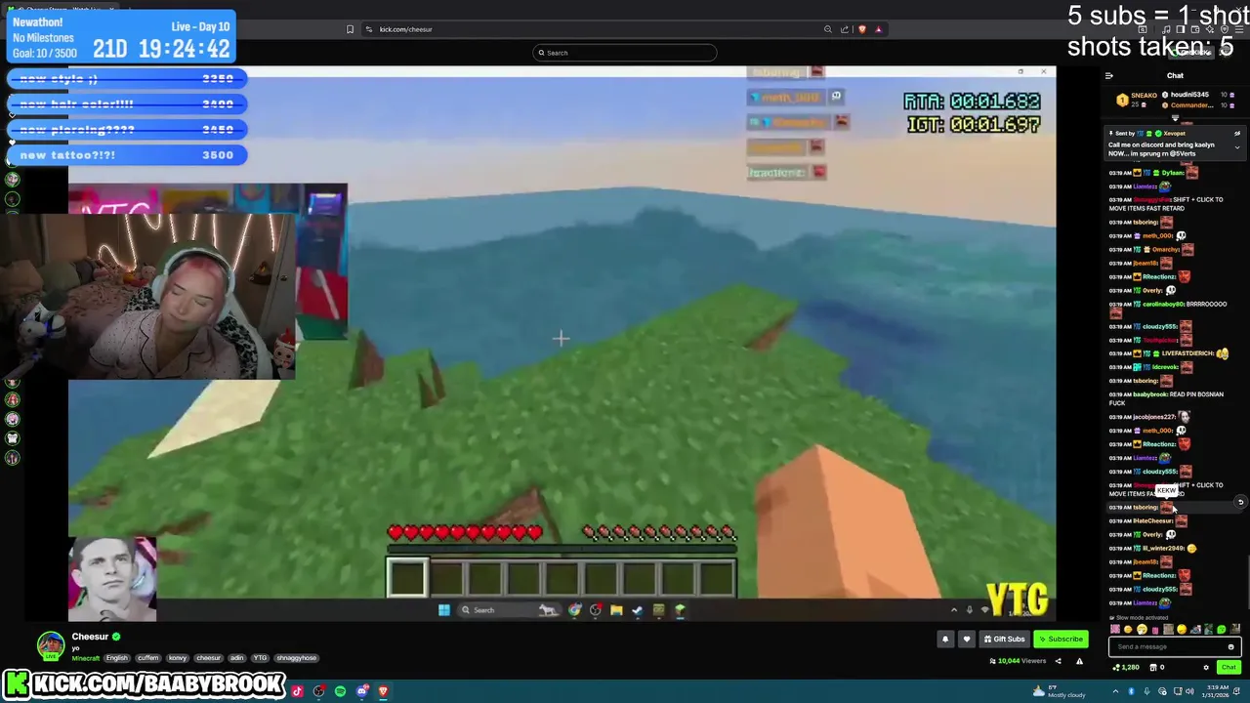Click in-stream Windows Start icon
Image resolution: width=1250 pixels, height=703 pixels.
point(444,610)
